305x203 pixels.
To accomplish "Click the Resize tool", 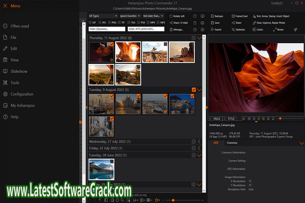I will click(278, 30).
